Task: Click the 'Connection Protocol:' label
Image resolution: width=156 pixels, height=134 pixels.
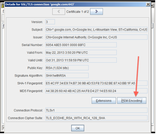Action: tap(28, 110)
